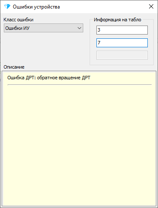Click the words Ошибка ДРТ in the description
The height and width of the screenshot is (208, 158).
(22, 78)
